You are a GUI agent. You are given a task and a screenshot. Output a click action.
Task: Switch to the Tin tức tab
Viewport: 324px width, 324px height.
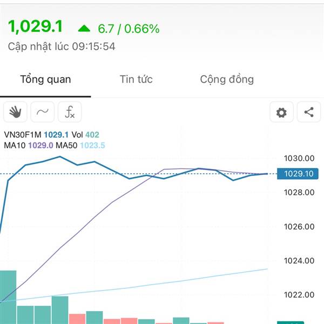click(136, 79)
